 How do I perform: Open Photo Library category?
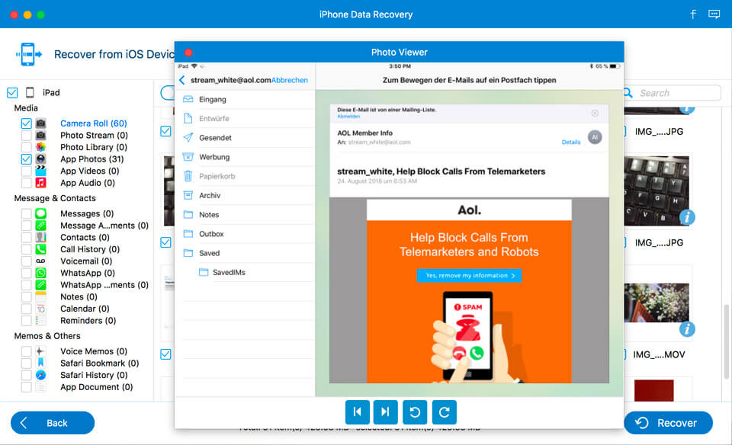(x=93, y=147)
